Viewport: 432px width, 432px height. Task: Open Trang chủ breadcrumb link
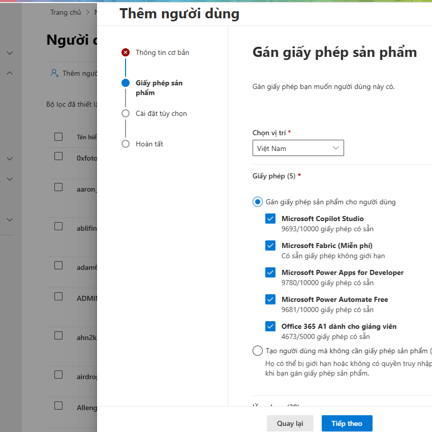(65, 12)
